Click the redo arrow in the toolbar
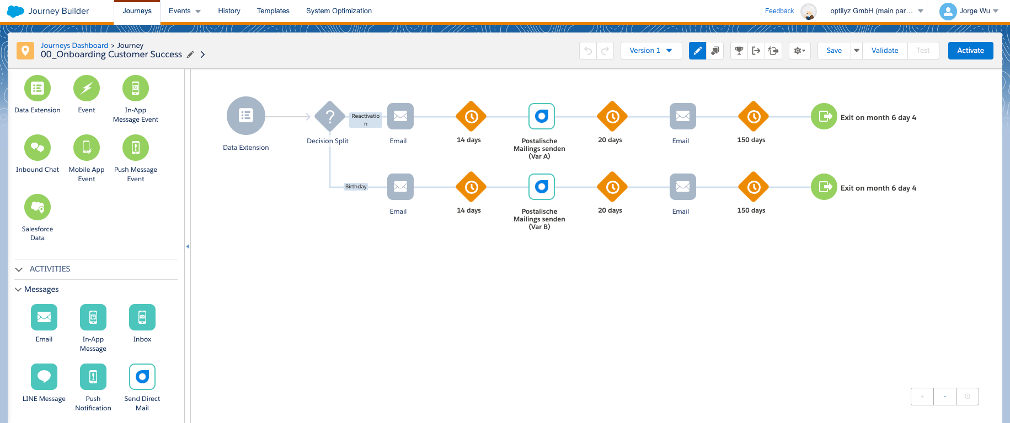 [605, 51]
